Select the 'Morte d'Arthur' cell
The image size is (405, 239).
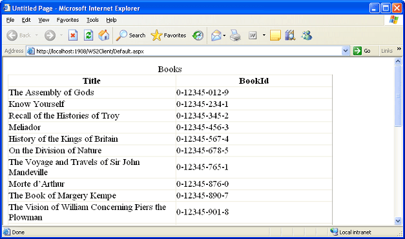[92, 184]
